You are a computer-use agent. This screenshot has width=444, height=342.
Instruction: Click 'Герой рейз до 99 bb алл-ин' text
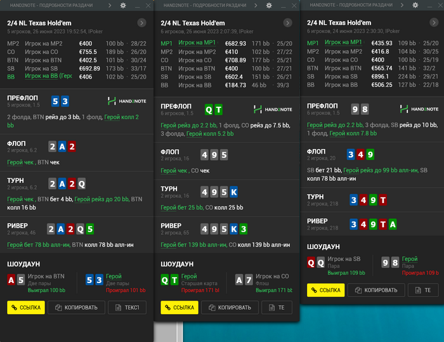(x=381, y=170)
